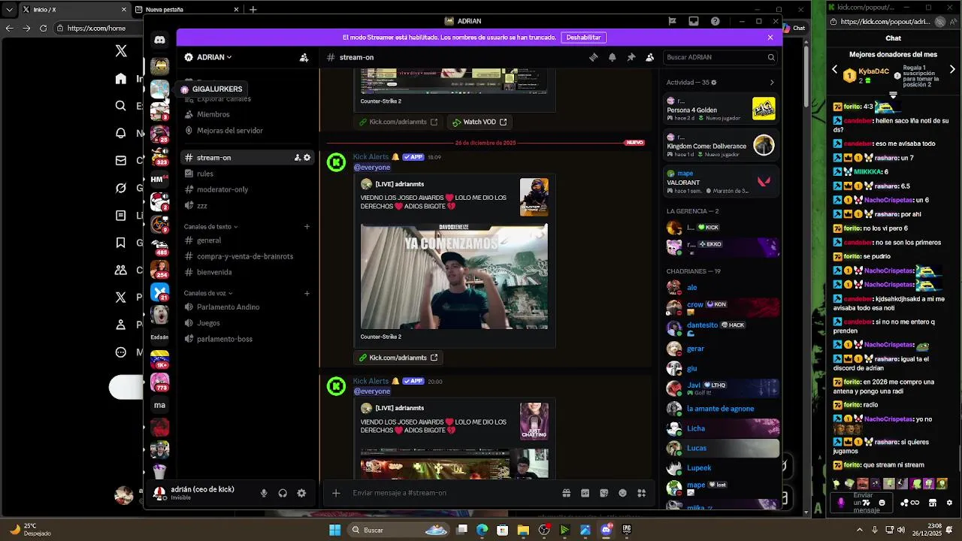
Task: Open Kick.com/adrianmts link under 18:09 alert
Action: (x=398, y=358)
